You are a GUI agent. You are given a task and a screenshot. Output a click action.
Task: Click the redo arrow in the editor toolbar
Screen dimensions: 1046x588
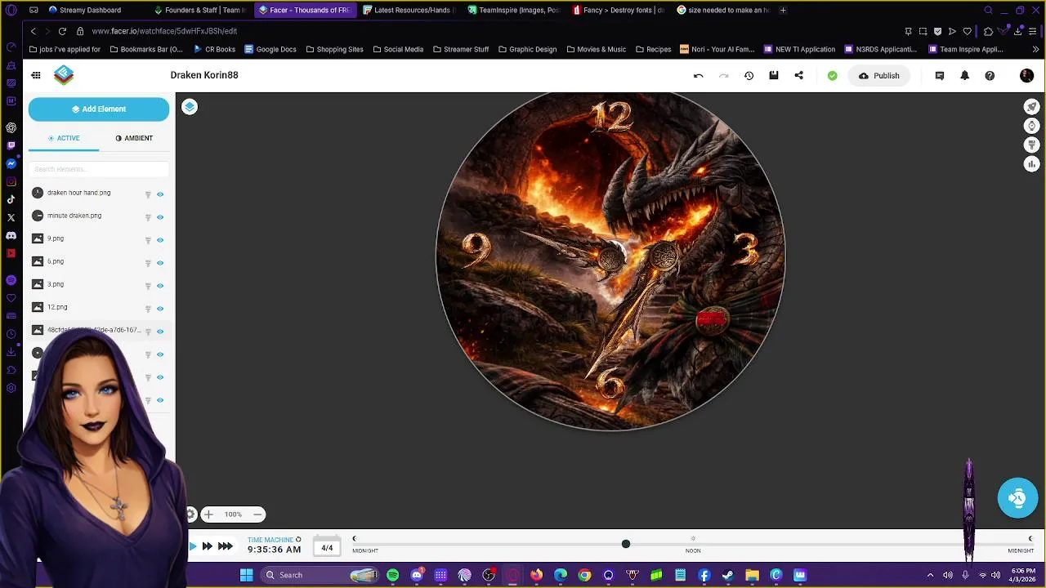[723, 76]
